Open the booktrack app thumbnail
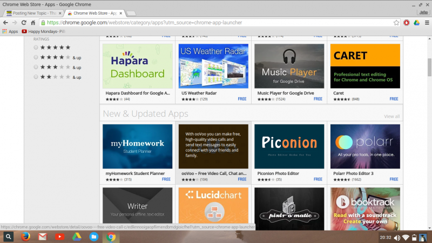The image size is (432, 243). pos(365,209)
